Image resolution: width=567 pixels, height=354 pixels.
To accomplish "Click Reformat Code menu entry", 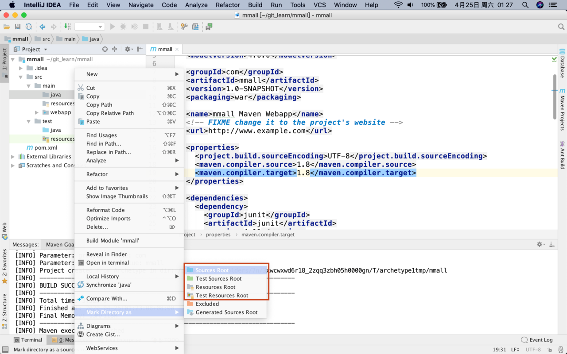I will tap(129, 210).
